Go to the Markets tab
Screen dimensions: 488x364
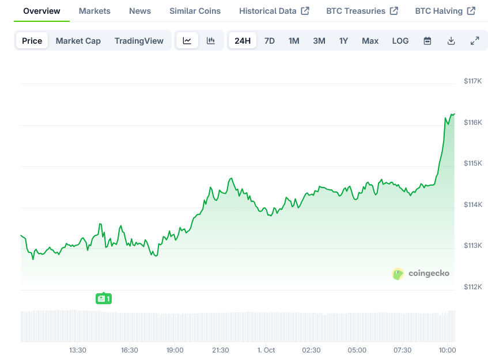coord(94,11)
